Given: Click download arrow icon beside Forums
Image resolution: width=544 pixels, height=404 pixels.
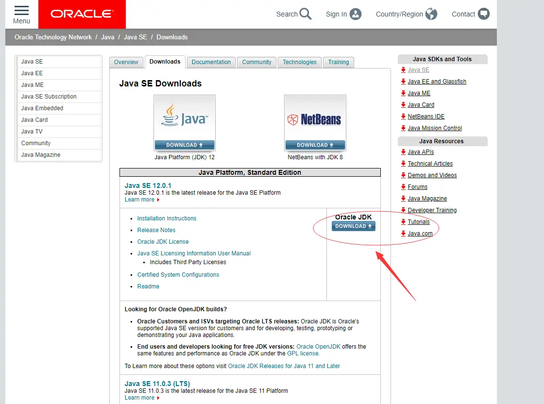Looking at the screenshot, I should (x=403, y=187).
